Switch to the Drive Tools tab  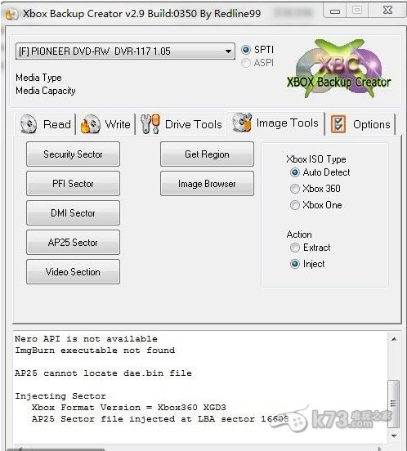point(181,124)
